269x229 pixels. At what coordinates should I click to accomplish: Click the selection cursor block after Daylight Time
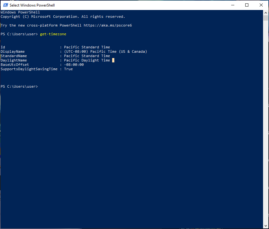pyautogui.click(x=113, y=60)
